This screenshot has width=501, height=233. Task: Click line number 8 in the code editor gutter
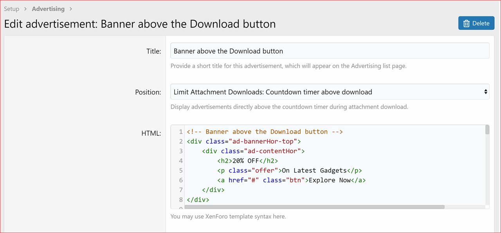(x=180, y=199)
